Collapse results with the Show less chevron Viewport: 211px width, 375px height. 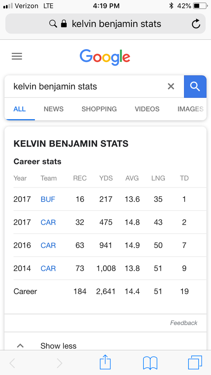click(20, 346)
